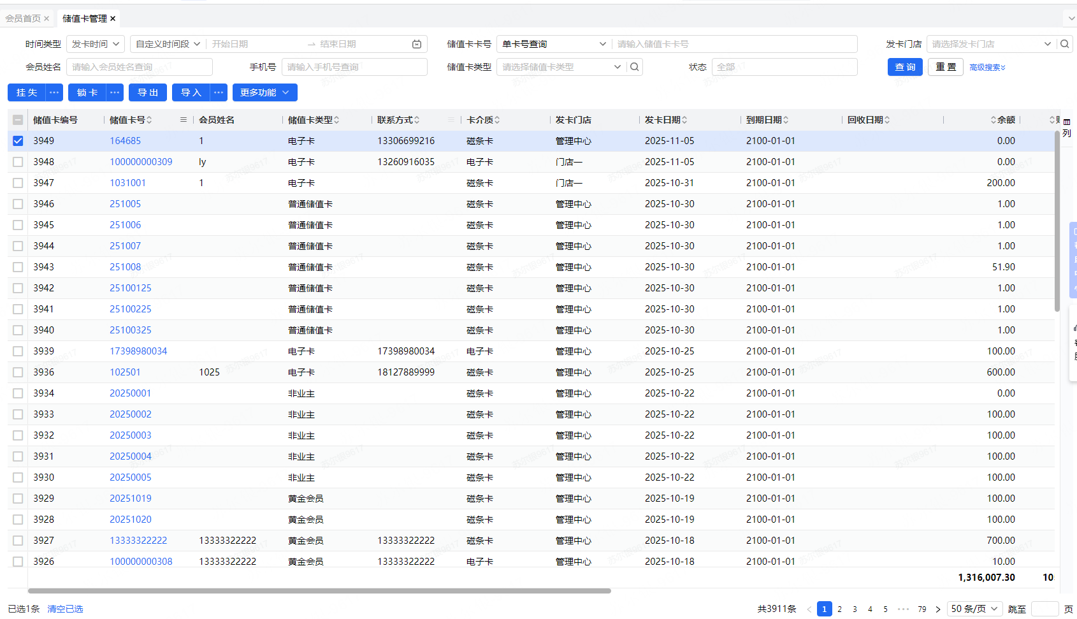
Task: Check the checkbox for row 3948
Action: 18,162
